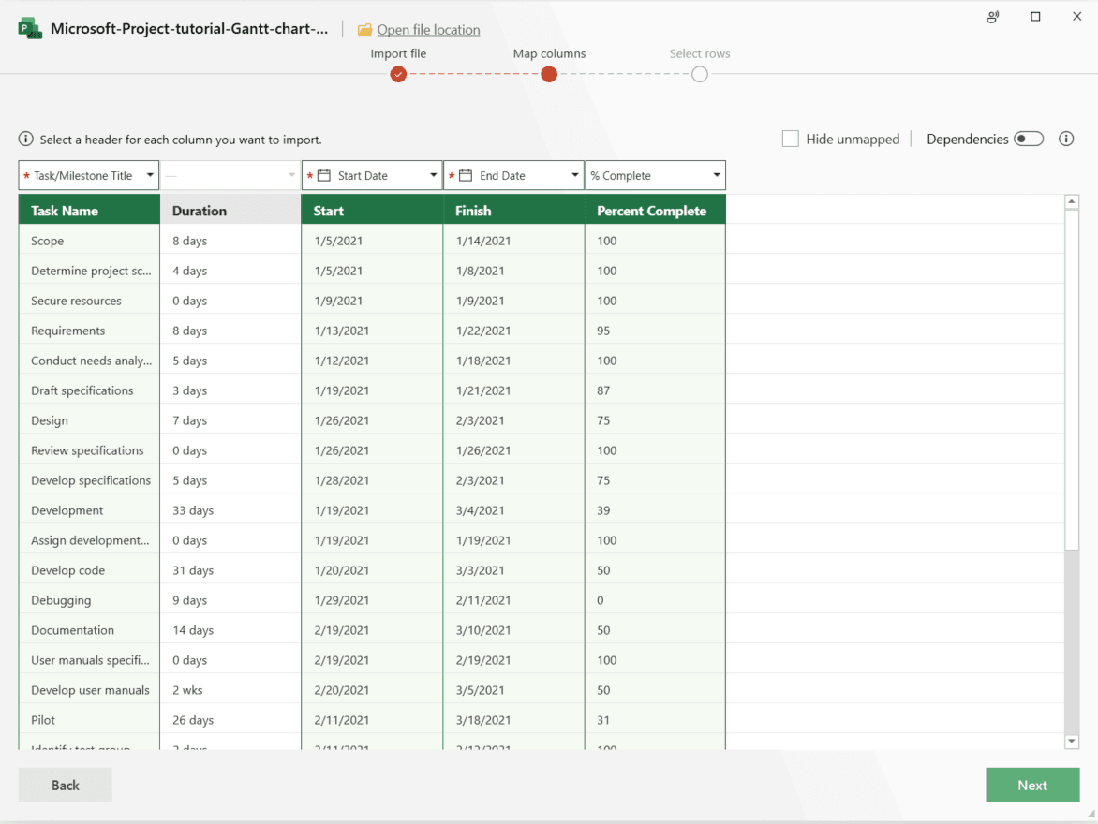Select the Select rows step label
This screenshot has width=1098, height=824.
pos(699,53)
